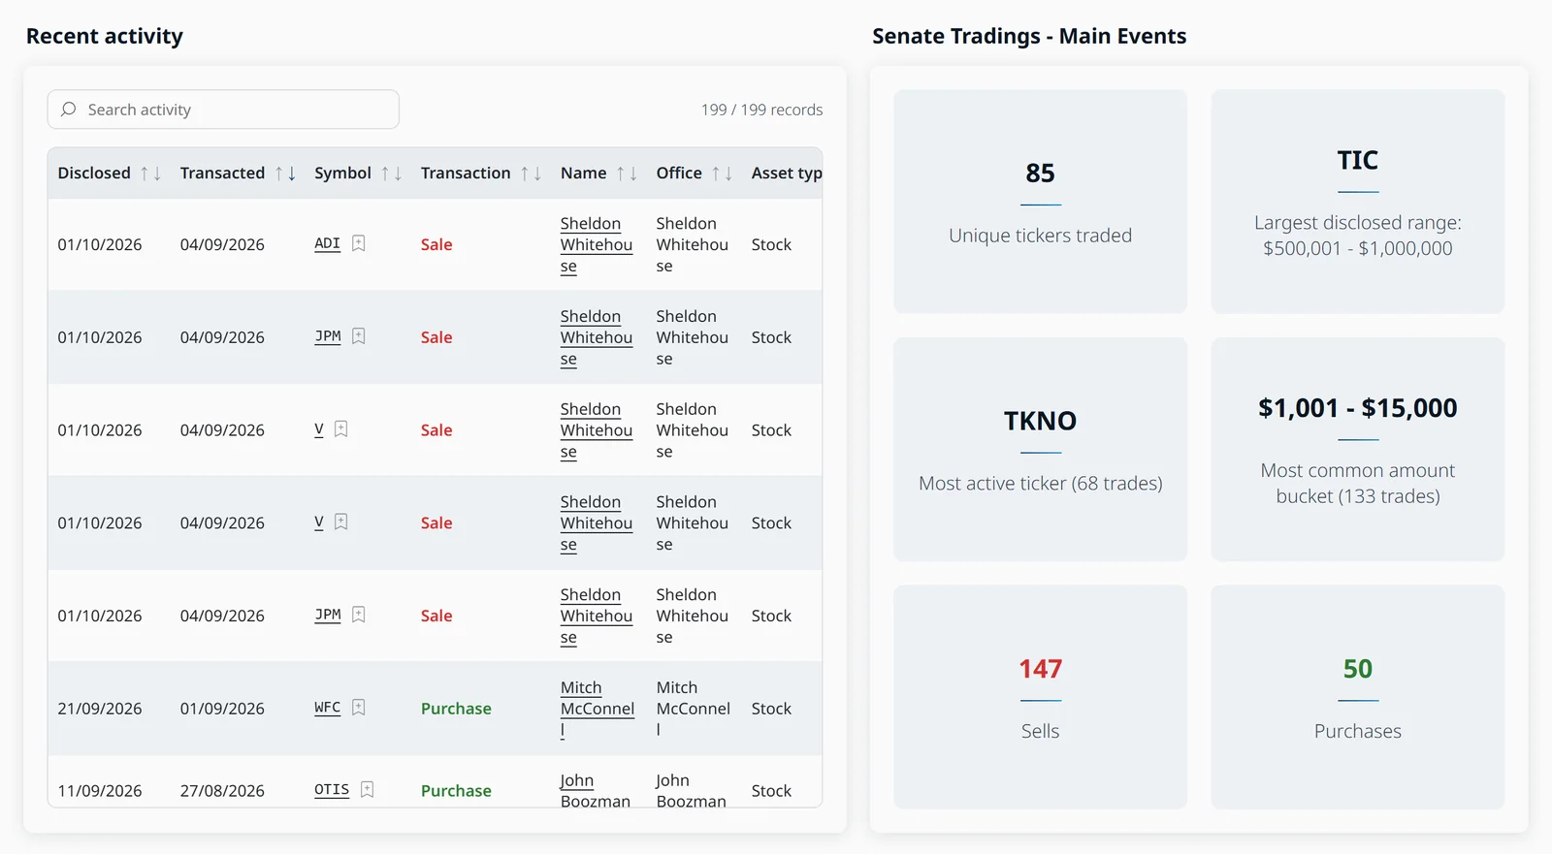Image resolution: width=1552 pixels, height=854 pixels.
Task: Click the 01/09/2026 transacted date cell
Action: (x=222, y=709)
